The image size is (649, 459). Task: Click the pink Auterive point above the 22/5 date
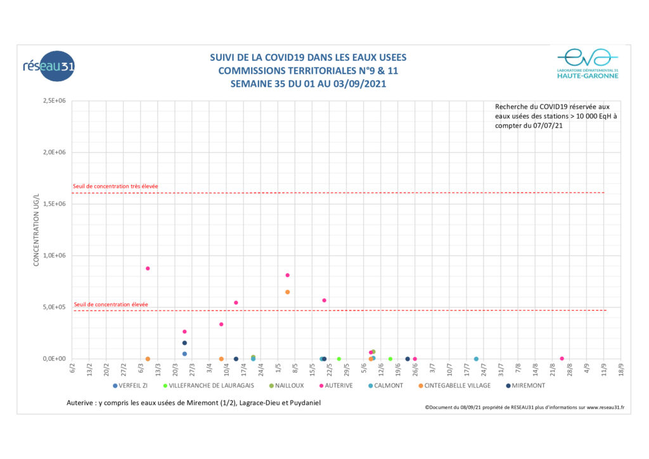324,301
